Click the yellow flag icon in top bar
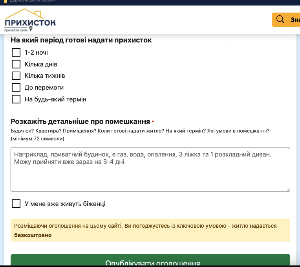This screenshot has width=300, height=267. point(5,1)
